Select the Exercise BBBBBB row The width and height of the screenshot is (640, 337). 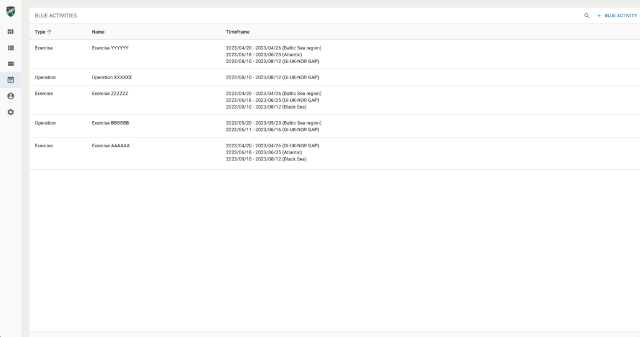pyautogui.click(x=111, y=123)
